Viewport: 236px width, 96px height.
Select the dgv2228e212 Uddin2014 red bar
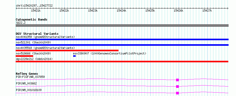pos(122,62)
